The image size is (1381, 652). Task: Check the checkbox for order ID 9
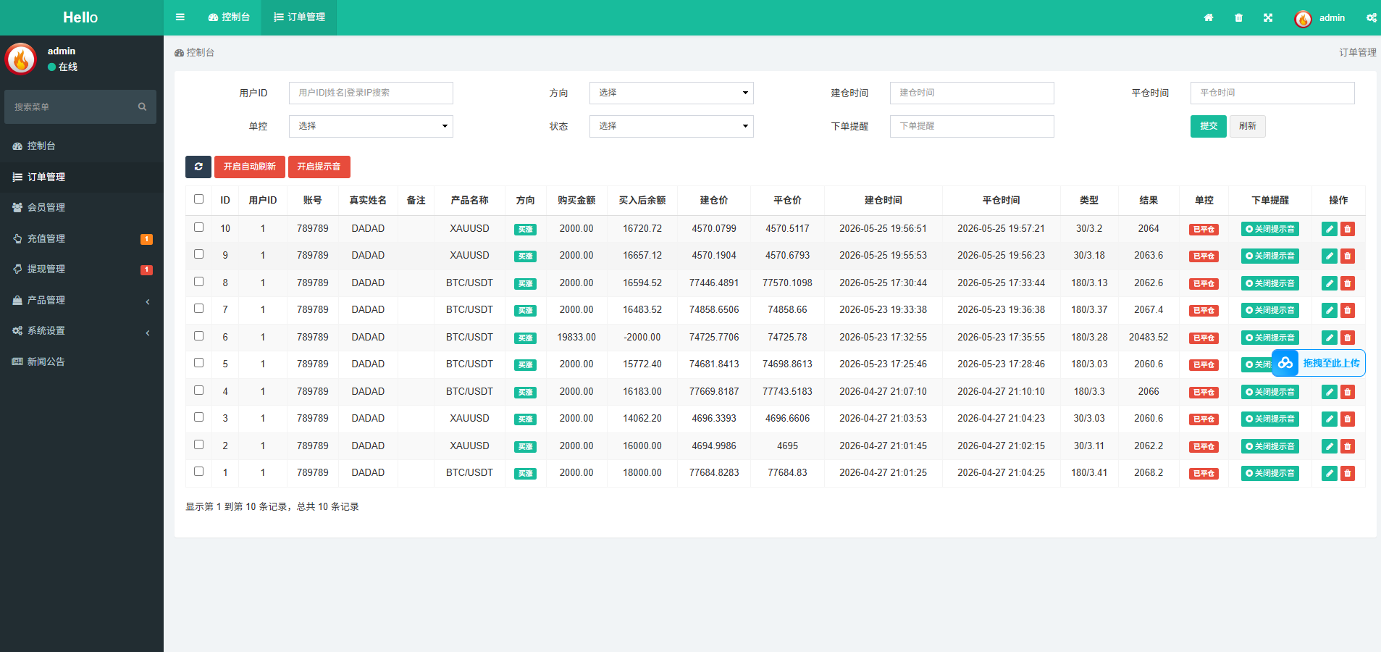click(198, 254)
